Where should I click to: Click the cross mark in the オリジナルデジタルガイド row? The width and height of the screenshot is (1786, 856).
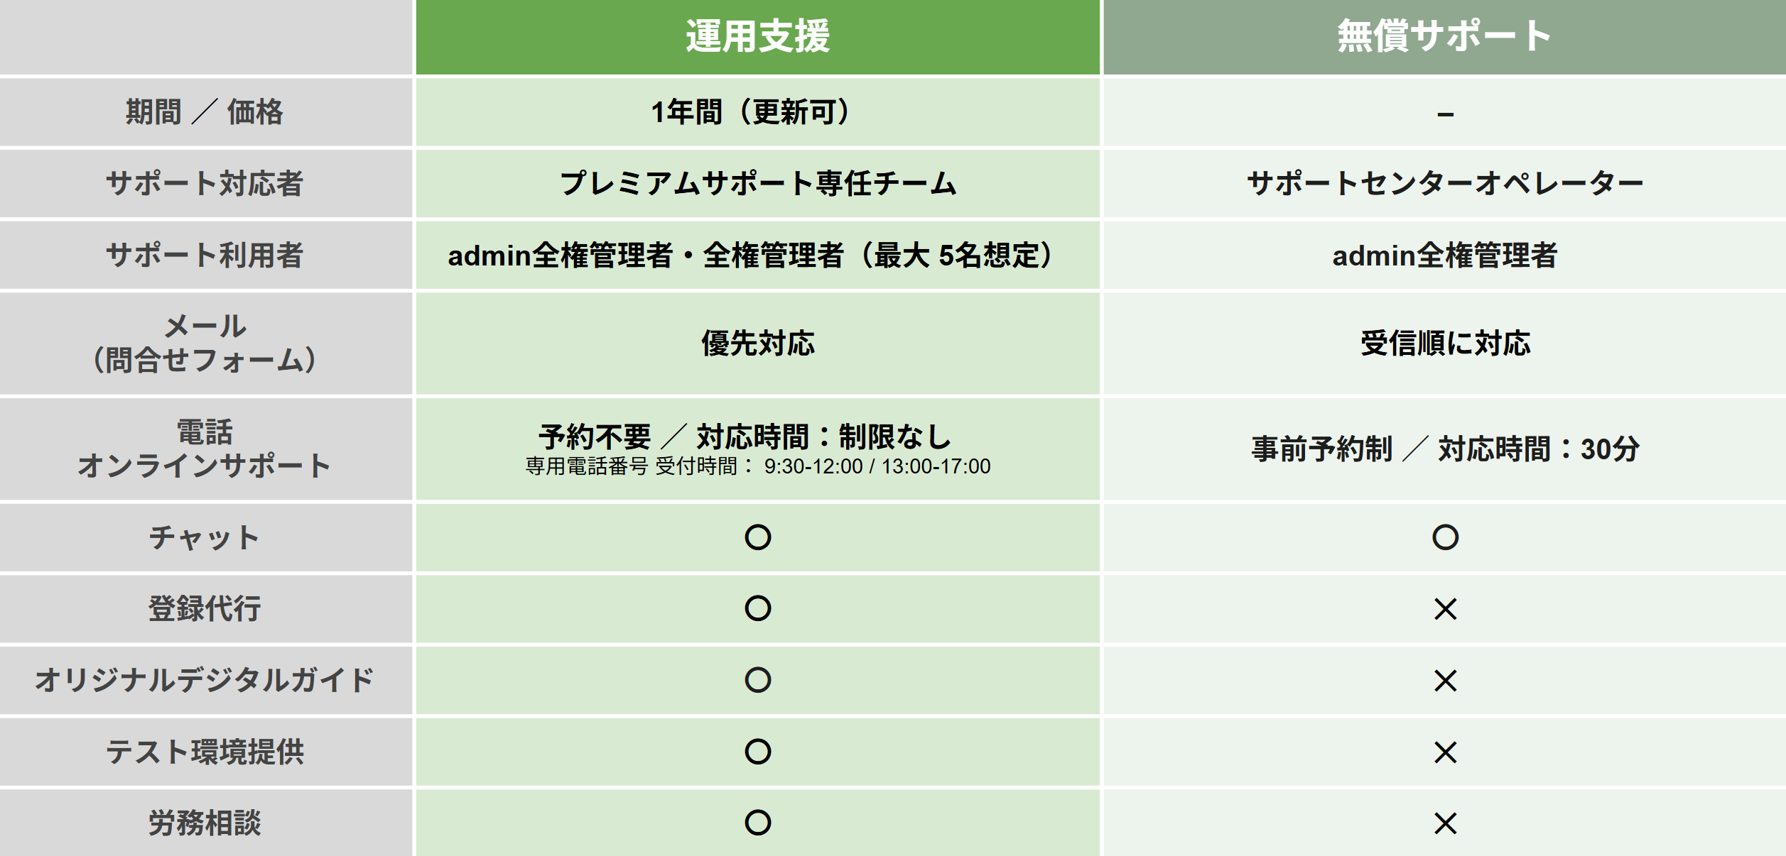pos(1445,681)
